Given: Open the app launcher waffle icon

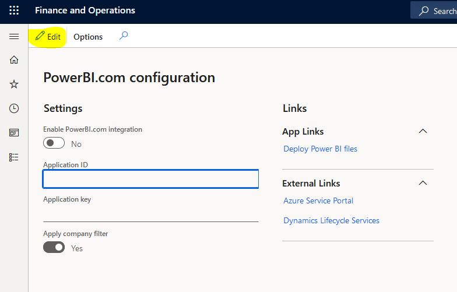Looking at the screenshot, I should click(x=14, y=10).
